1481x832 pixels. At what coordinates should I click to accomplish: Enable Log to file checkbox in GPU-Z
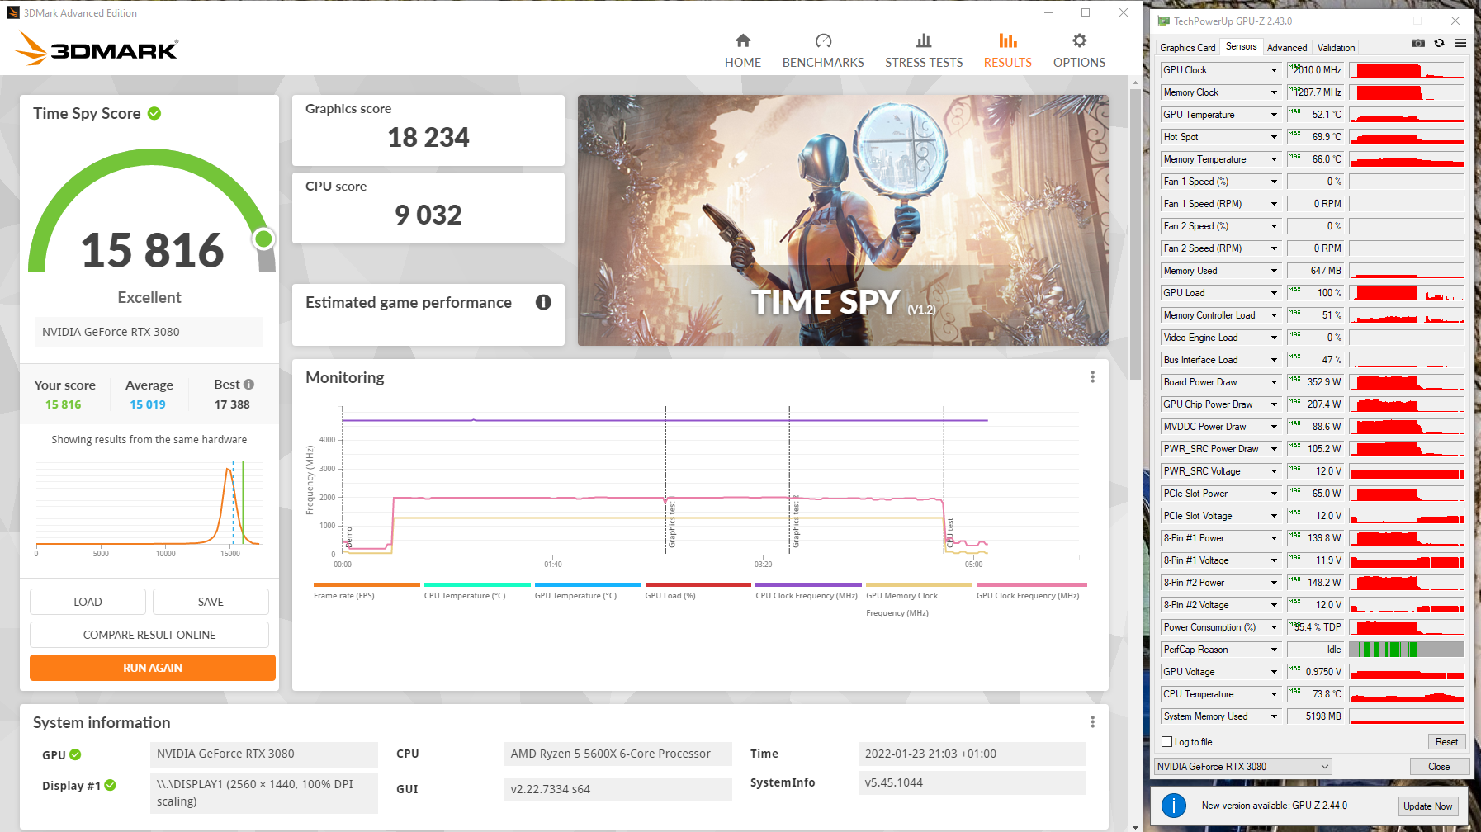1166,742
